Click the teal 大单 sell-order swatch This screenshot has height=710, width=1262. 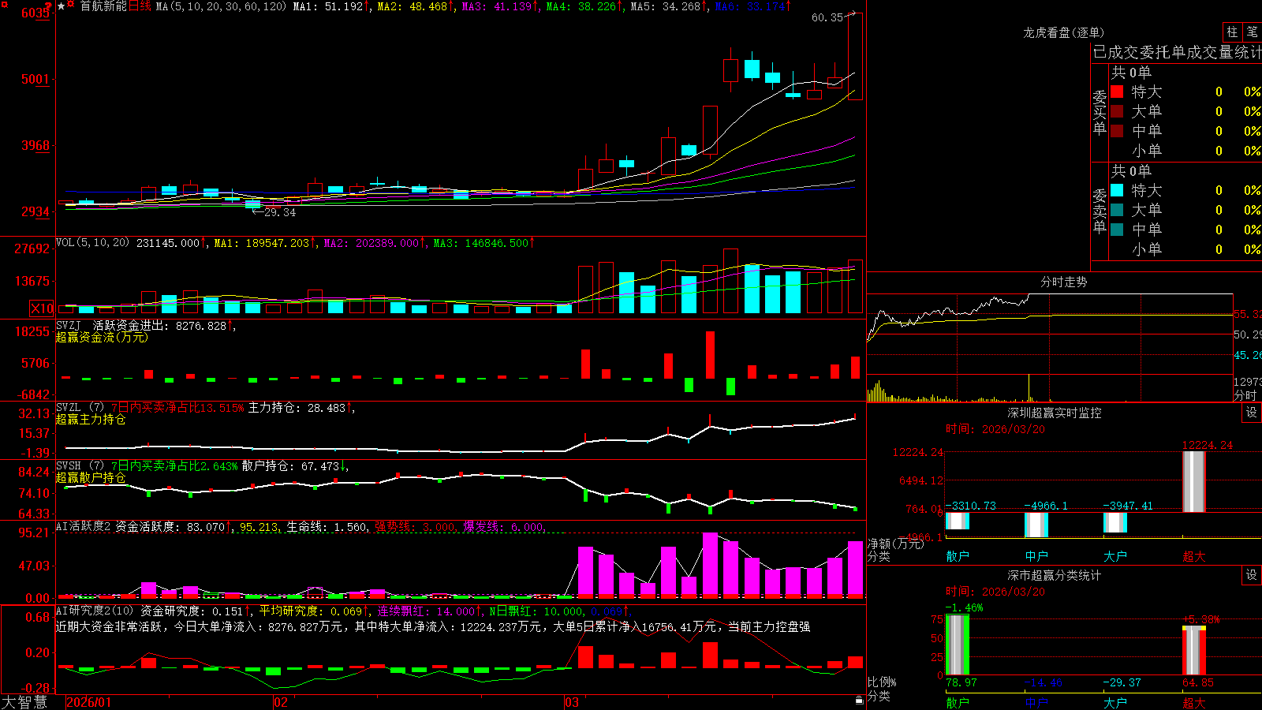click(x=1117, y=210)
